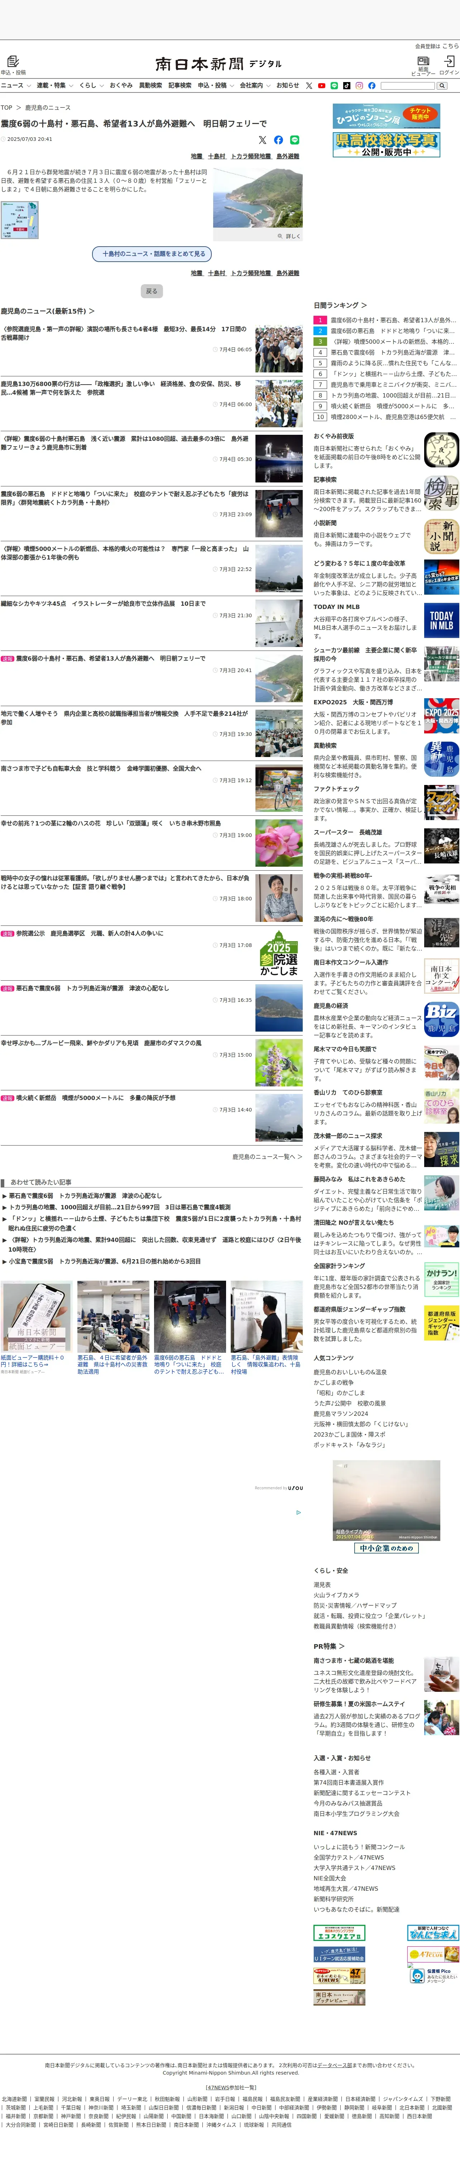Share article via X icon under headline

[262, 140]
